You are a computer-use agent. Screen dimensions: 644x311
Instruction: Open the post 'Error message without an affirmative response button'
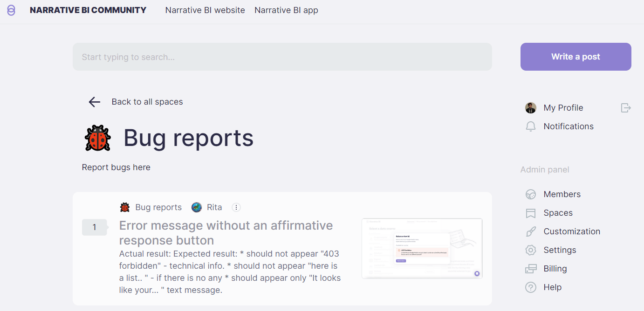(226, 233)
